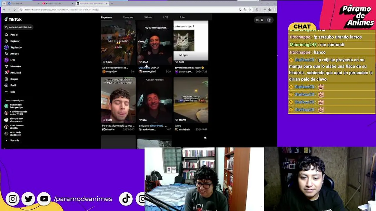Click the YouTube icon in bottom banner
The image size is (376, 211).
point(44,199)
